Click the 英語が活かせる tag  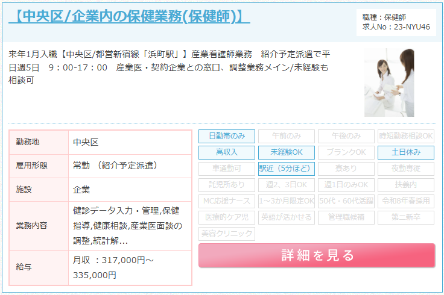(x=287, y=217)
